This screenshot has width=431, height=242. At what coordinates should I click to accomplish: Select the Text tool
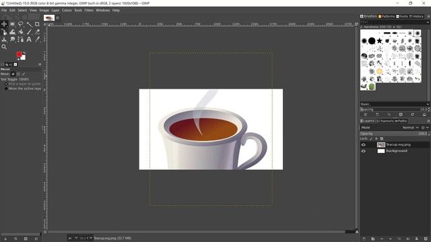coord(29,40)
